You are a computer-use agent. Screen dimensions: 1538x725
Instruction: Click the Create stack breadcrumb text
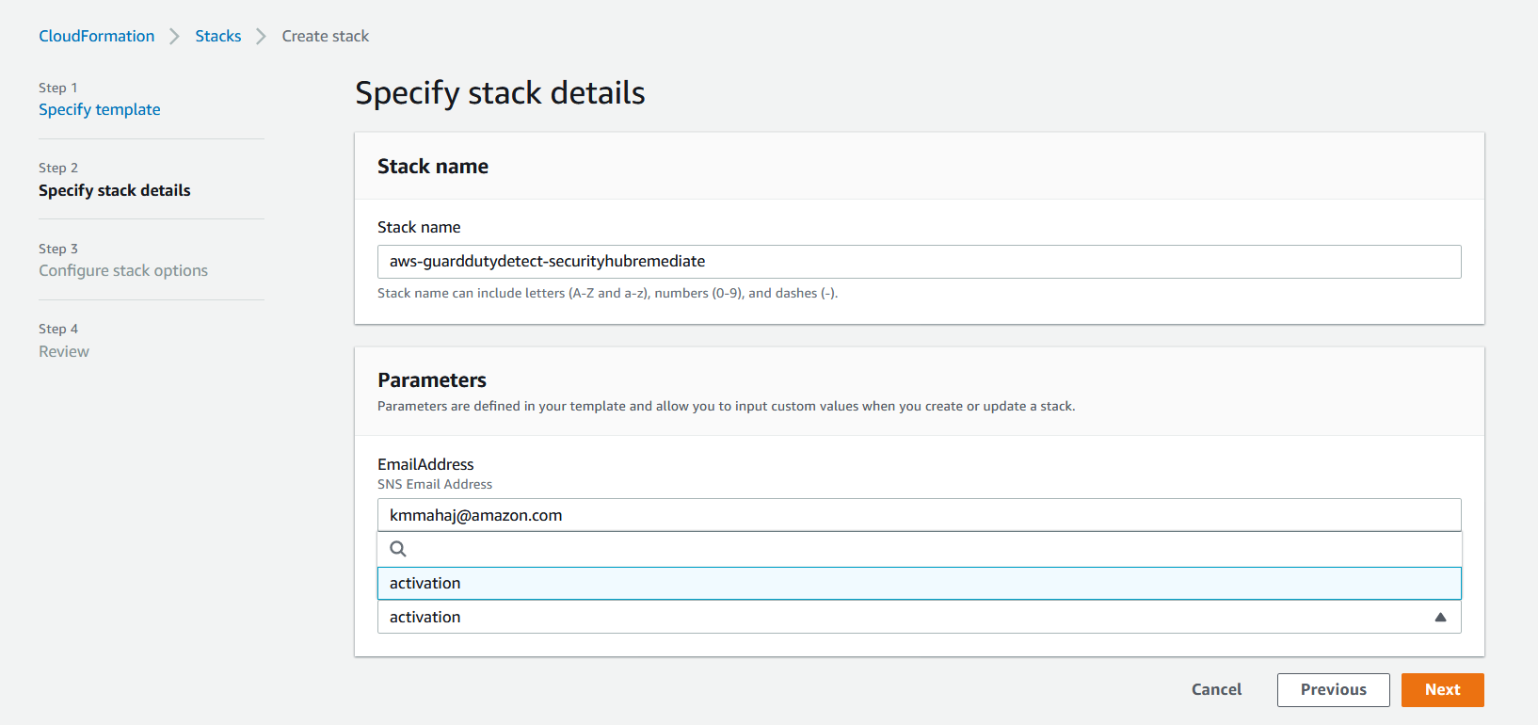click(x=326, y=36)
